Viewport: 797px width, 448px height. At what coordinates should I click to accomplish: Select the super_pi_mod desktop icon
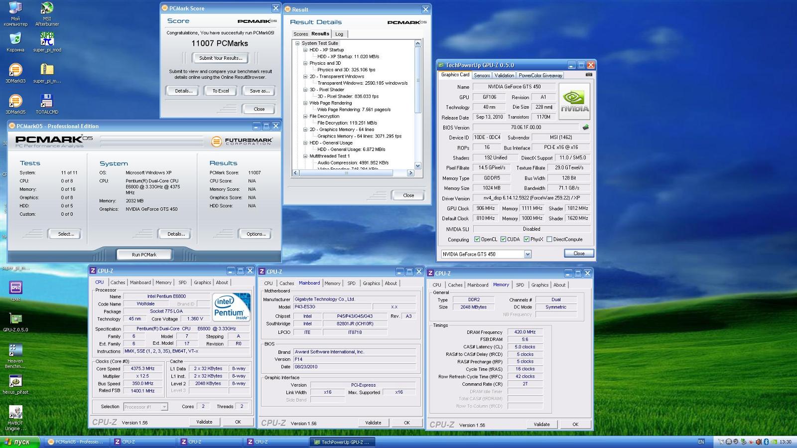click(x=47, y=42)
